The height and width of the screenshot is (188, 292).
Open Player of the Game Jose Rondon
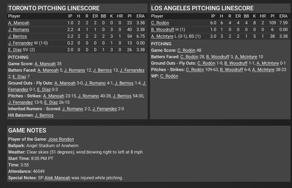(61, 139)
